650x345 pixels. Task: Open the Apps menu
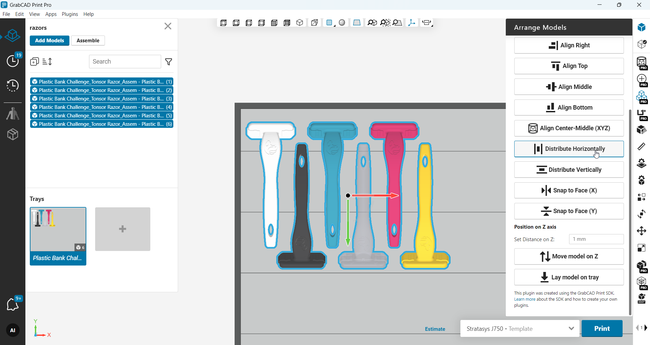(51, 14)
